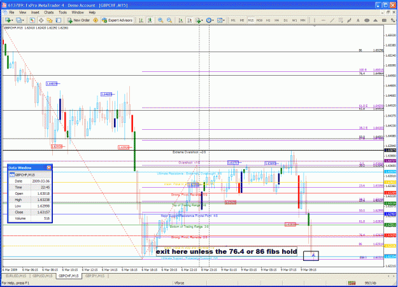Image resolution: width=398 pixels, height=287 pixels.
Task: Toggle Auto Scroll on the chart
Action: [x=181, y=20]
